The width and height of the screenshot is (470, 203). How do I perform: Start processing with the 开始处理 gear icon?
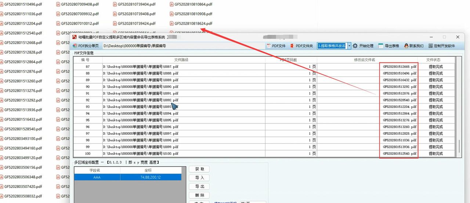coord(355,46)
